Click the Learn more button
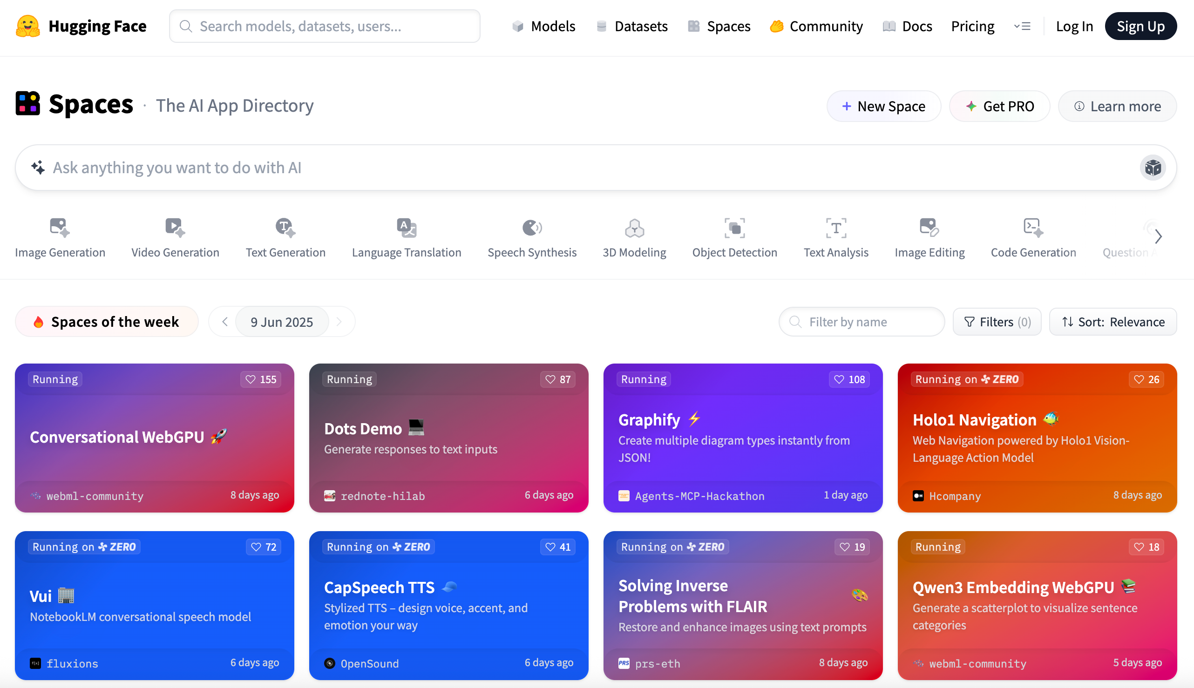The image size is (1194, 688). click(x=1117, y=106)
